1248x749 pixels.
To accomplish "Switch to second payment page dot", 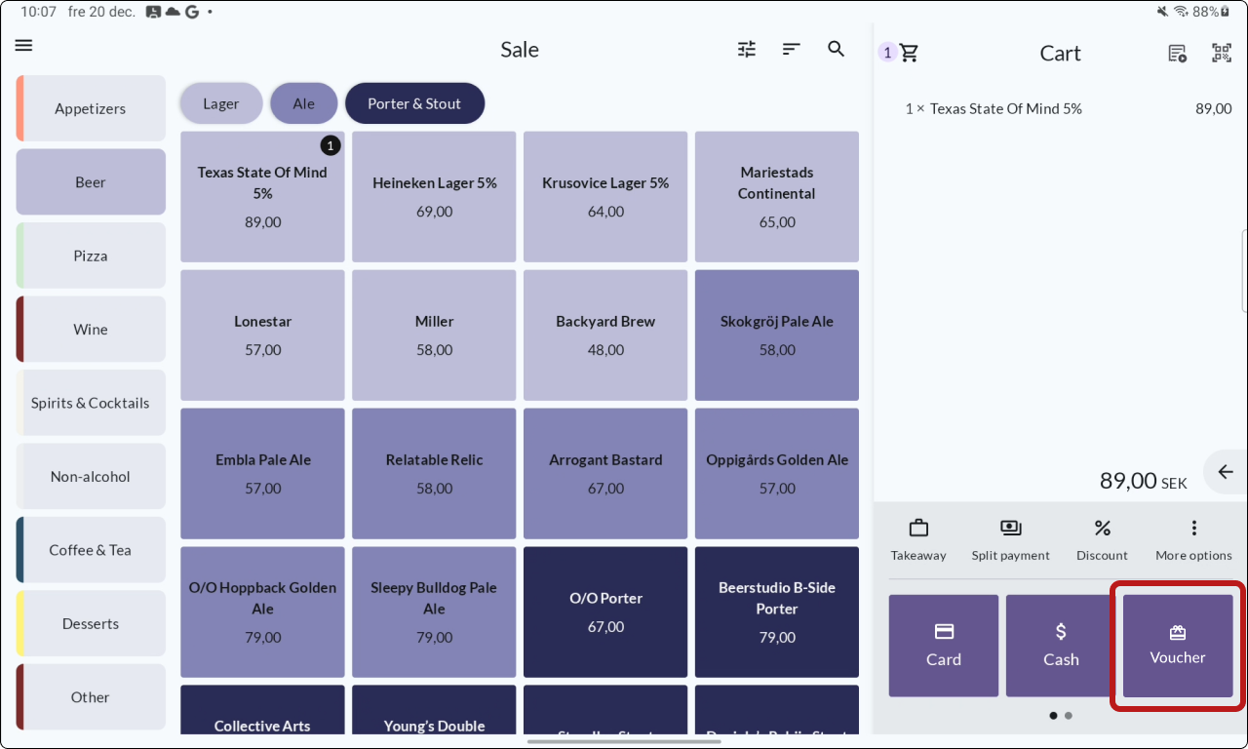I will click(1069, 716).
